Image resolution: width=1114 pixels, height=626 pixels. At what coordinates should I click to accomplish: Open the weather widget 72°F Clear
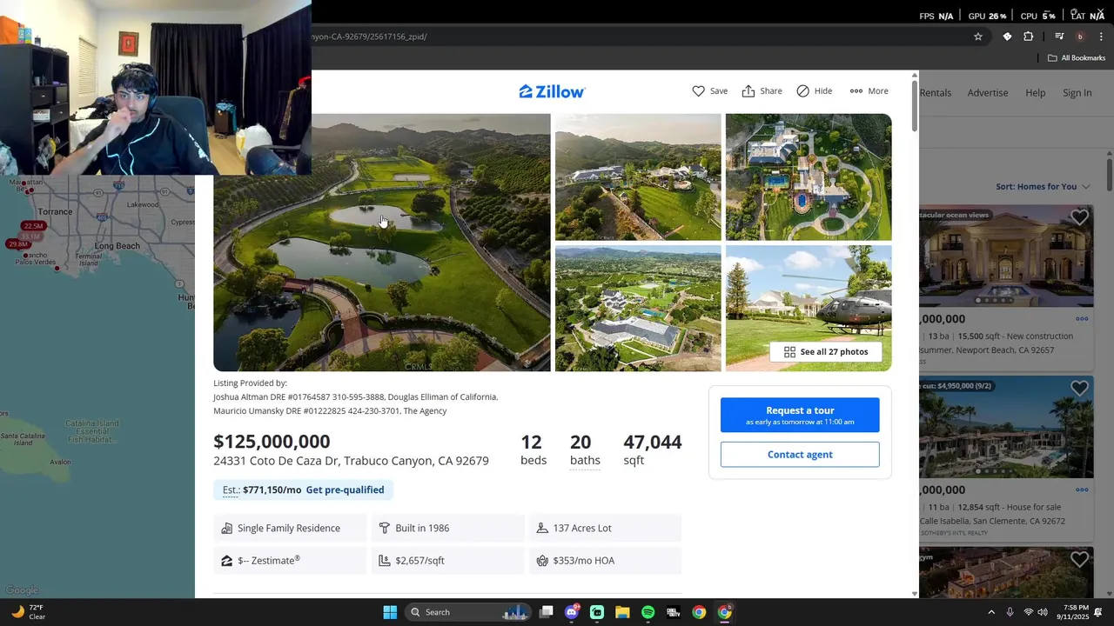point(26,612)
